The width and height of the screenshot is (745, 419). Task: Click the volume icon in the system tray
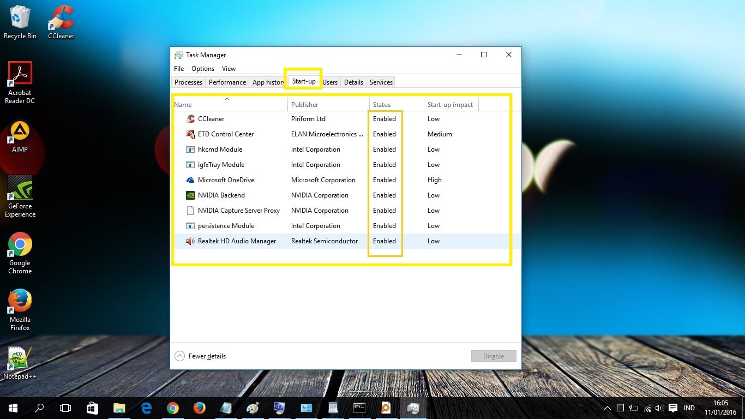point(658,408)
